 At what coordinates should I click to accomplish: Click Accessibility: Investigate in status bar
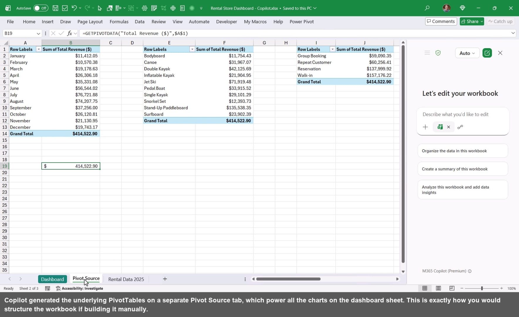pyautogui.click(x=80, y=289)
